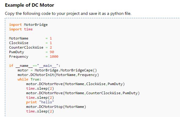
Task: Click the Frequency value 1000
Action: [54, 57]
